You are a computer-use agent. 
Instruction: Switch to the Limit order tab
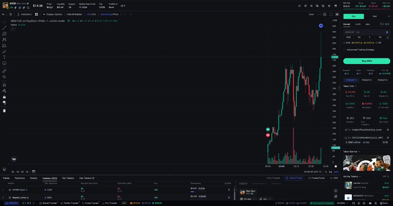click(358, 24)
